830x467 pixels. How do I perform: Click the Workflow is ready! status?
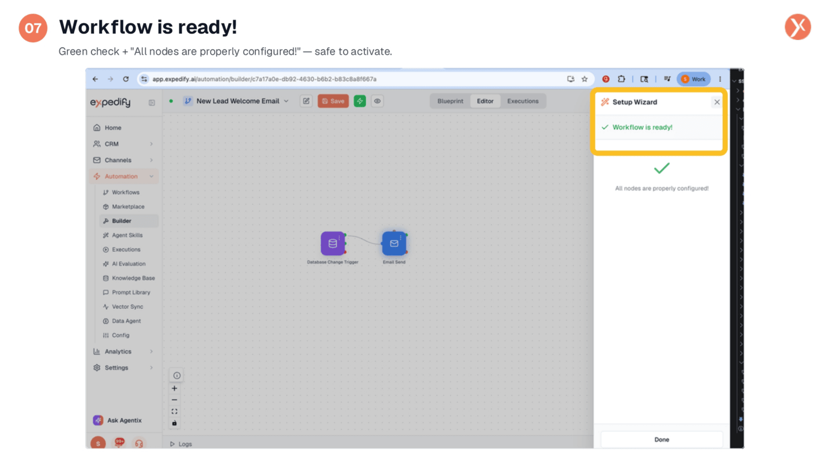642,127
